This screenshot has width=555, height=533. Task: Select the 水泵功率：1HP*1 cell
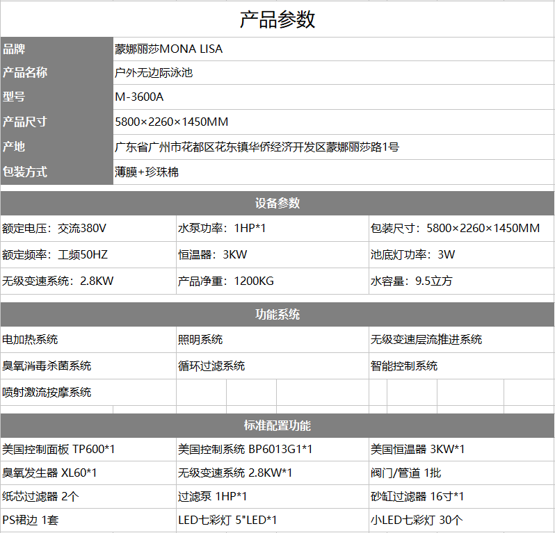point(271,228)
